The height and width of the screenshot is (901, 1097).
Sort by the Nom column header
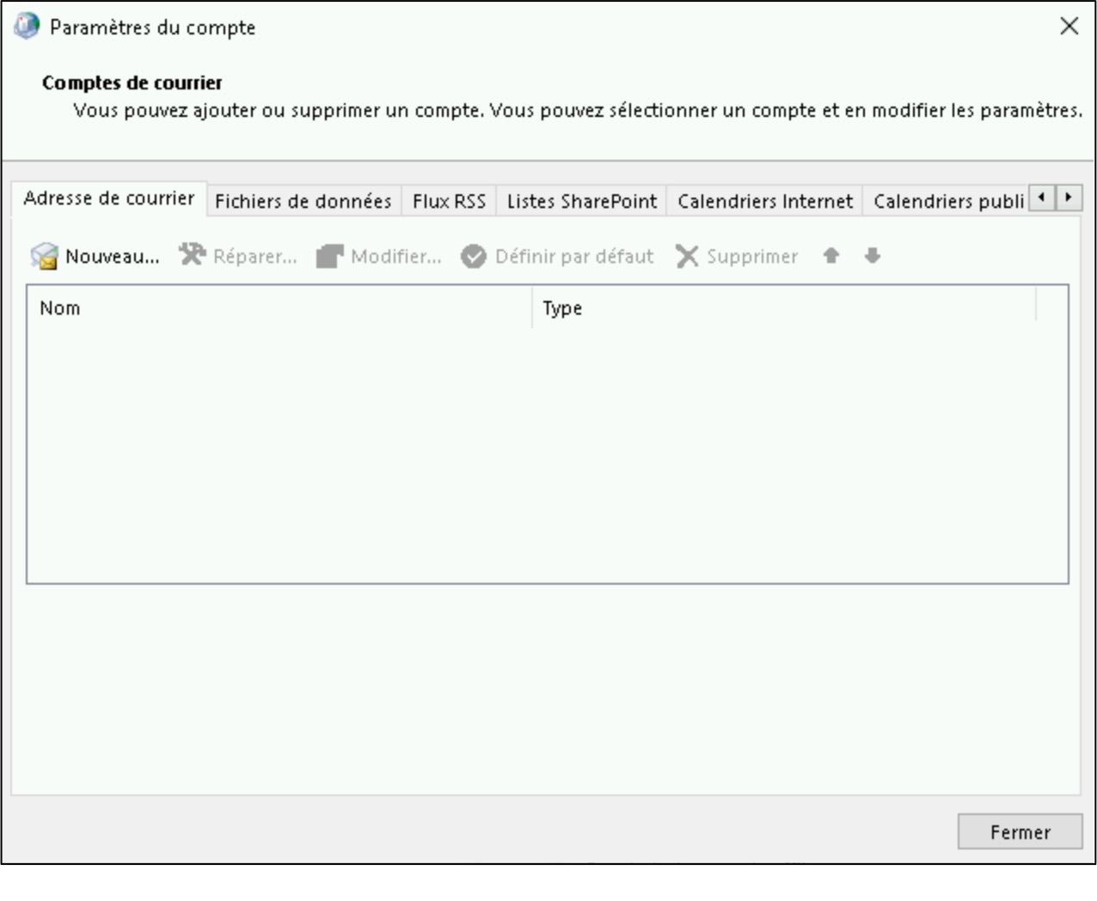[x=279, y=308]
